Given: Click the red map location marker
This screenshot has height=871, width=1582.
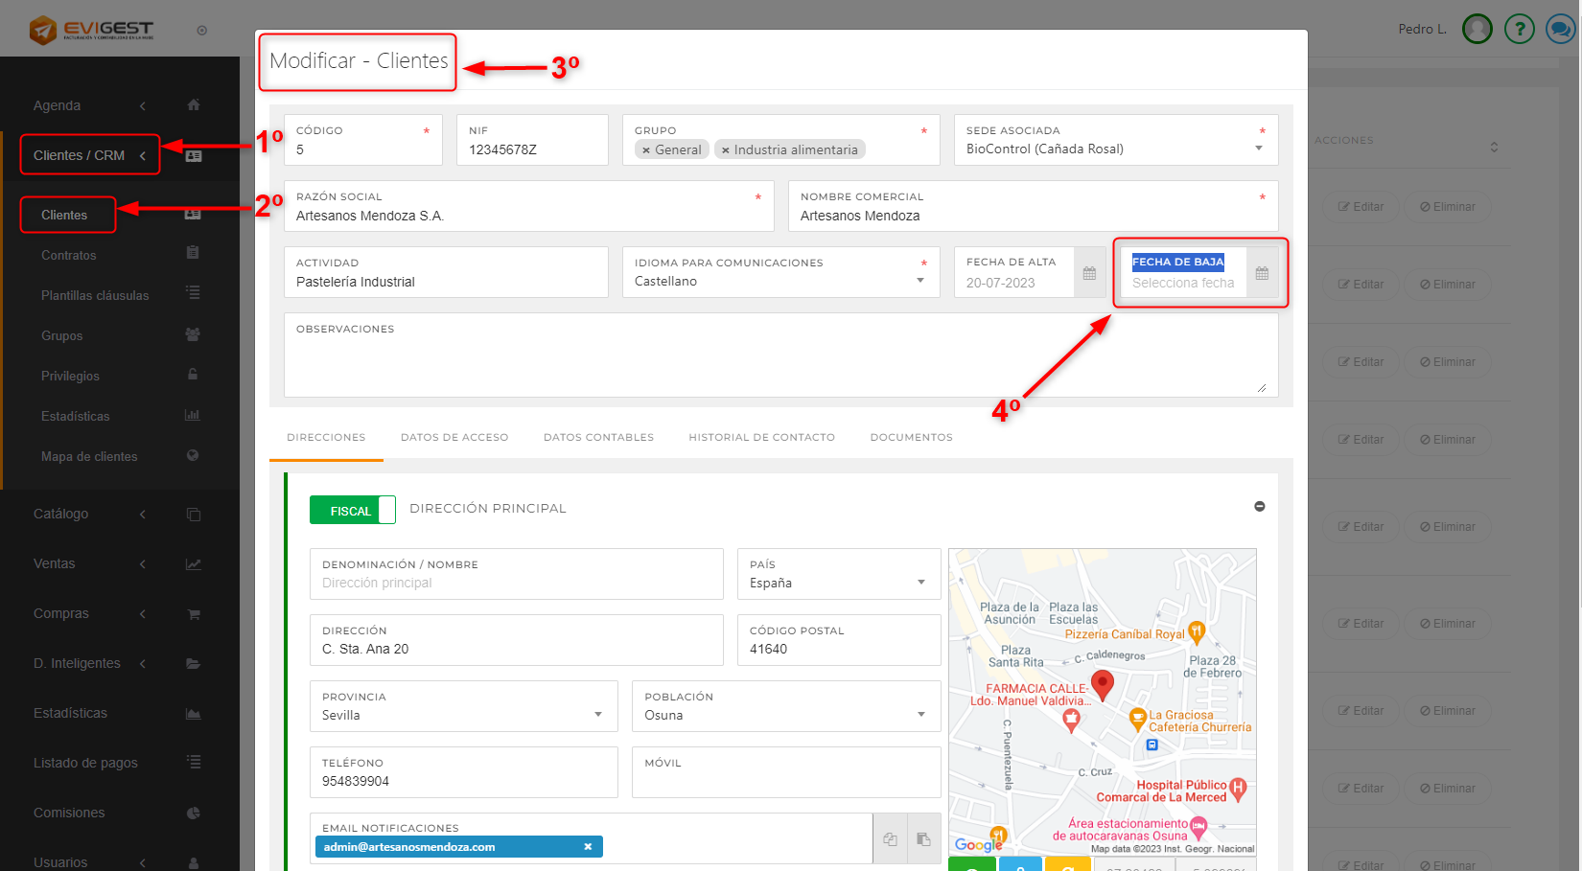Looking at the screenshot, I should [x=1103, y=684].
